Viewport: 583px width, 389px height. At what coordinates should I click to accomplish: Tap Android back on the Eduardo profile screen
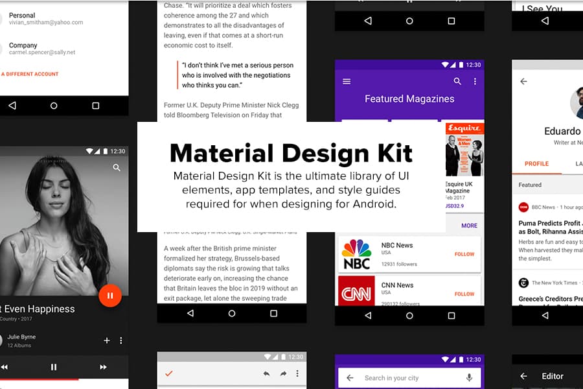545,316
